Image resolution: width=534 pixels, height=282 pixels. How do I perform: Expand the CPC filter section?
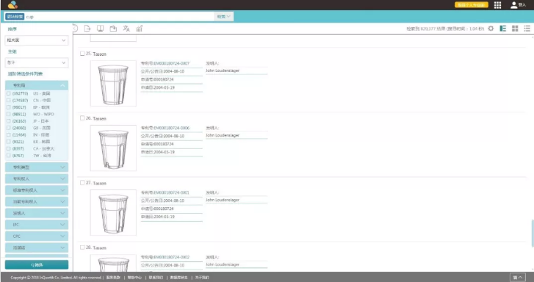(x=37, y=236)
